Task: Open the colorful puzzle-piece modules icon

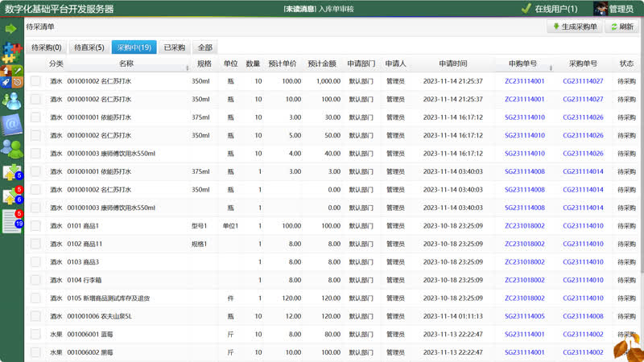Action: 11,51
